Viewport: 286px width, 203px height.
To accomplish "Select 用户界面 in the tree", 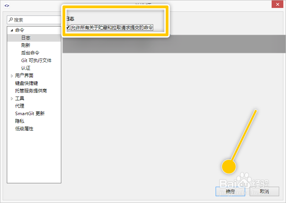I will click(24, 76).
